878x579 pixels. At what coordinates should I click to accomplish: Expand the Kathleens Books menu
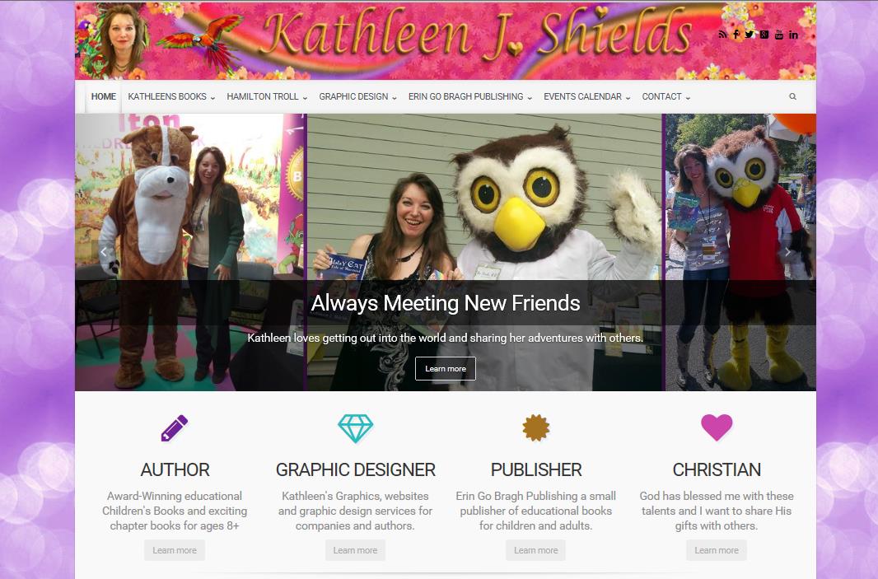(171, 96)
